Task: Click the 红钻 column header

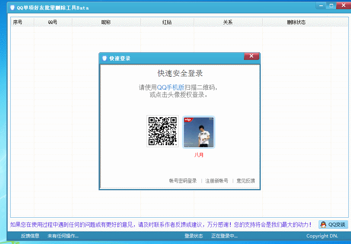Action: coord(167,22)
